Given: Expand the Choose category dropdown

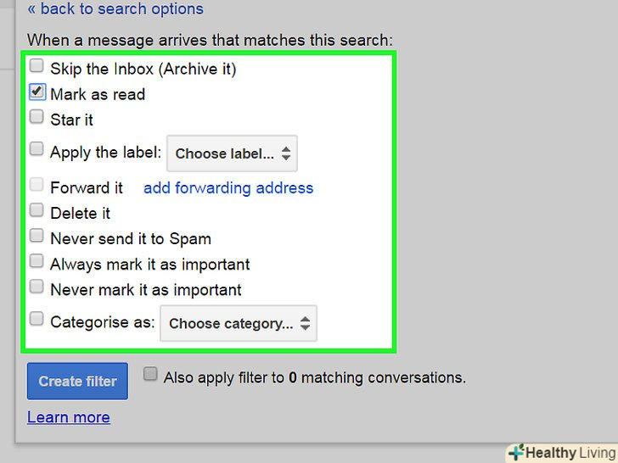Looking at the screenshot, I should click(239, 323).
